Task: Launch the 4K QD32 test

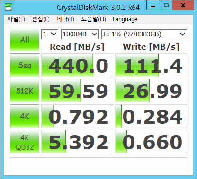Action: click(25, 142)
